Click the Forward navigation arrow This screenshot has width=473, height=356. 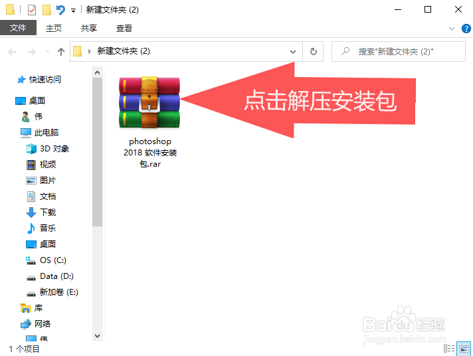point(32,52)
